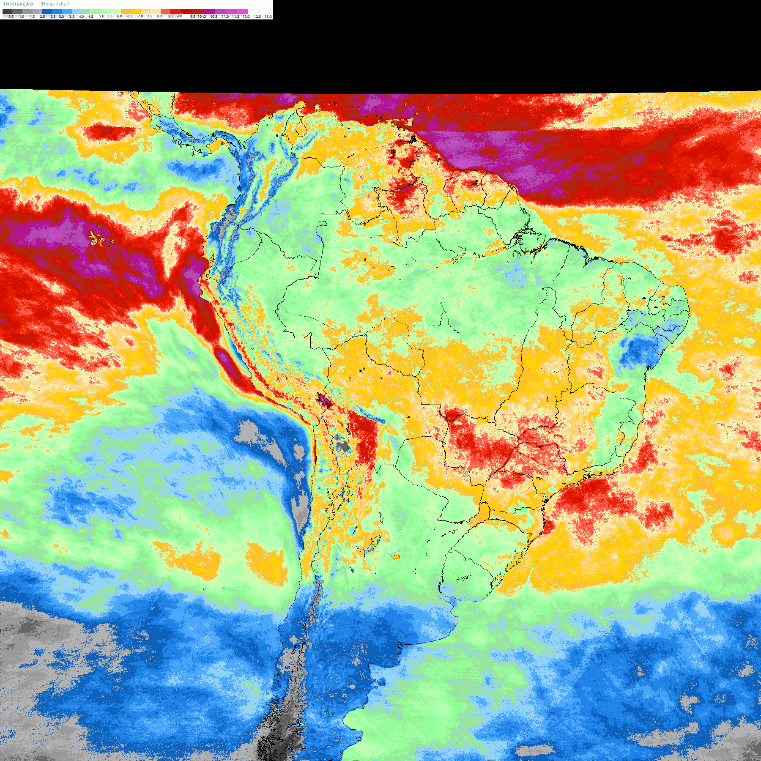Viewport: 761px width, 761px height.
Task: Select the darkest charcoal legend swatch
Action: coord(7,11)
